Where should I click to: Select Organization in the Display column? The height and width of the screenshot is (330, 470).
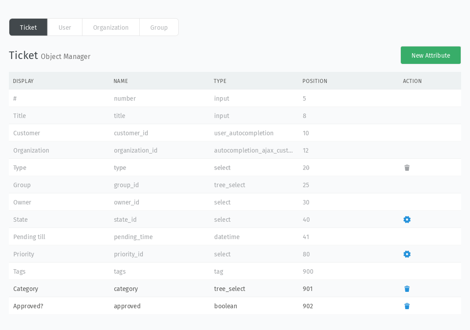(x=31, y=150)
